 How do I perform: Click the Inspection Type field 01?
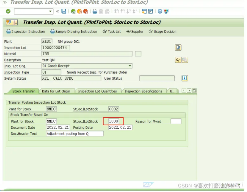point(51,72)
